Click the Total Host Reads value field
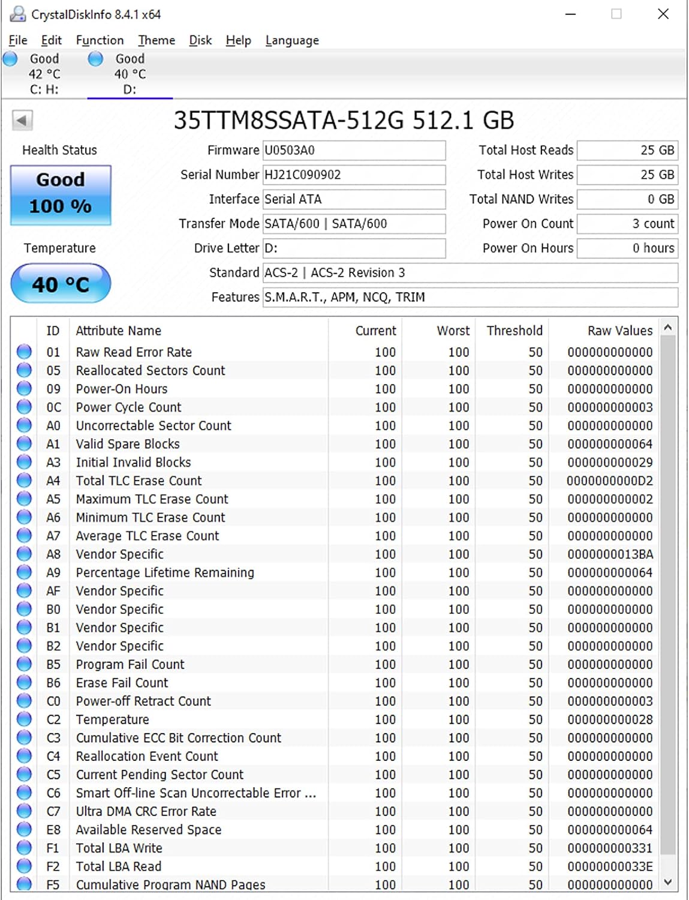 (x=627, y=150)
